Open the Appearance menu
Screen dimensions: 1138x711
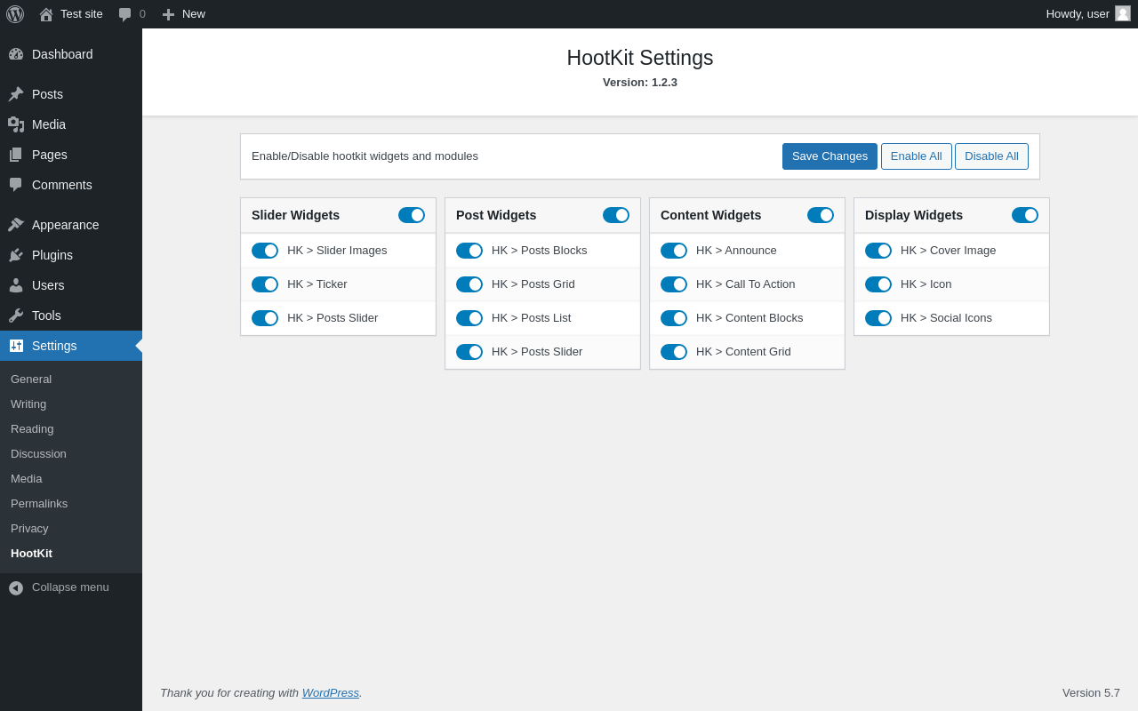click(x=65, y=225)
